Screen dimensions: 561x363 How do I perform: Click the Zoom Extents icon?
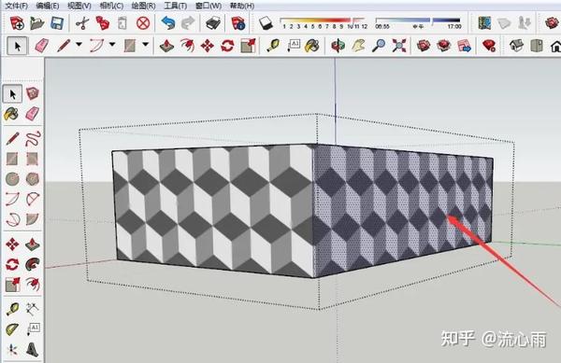click(x=398, y=46)
